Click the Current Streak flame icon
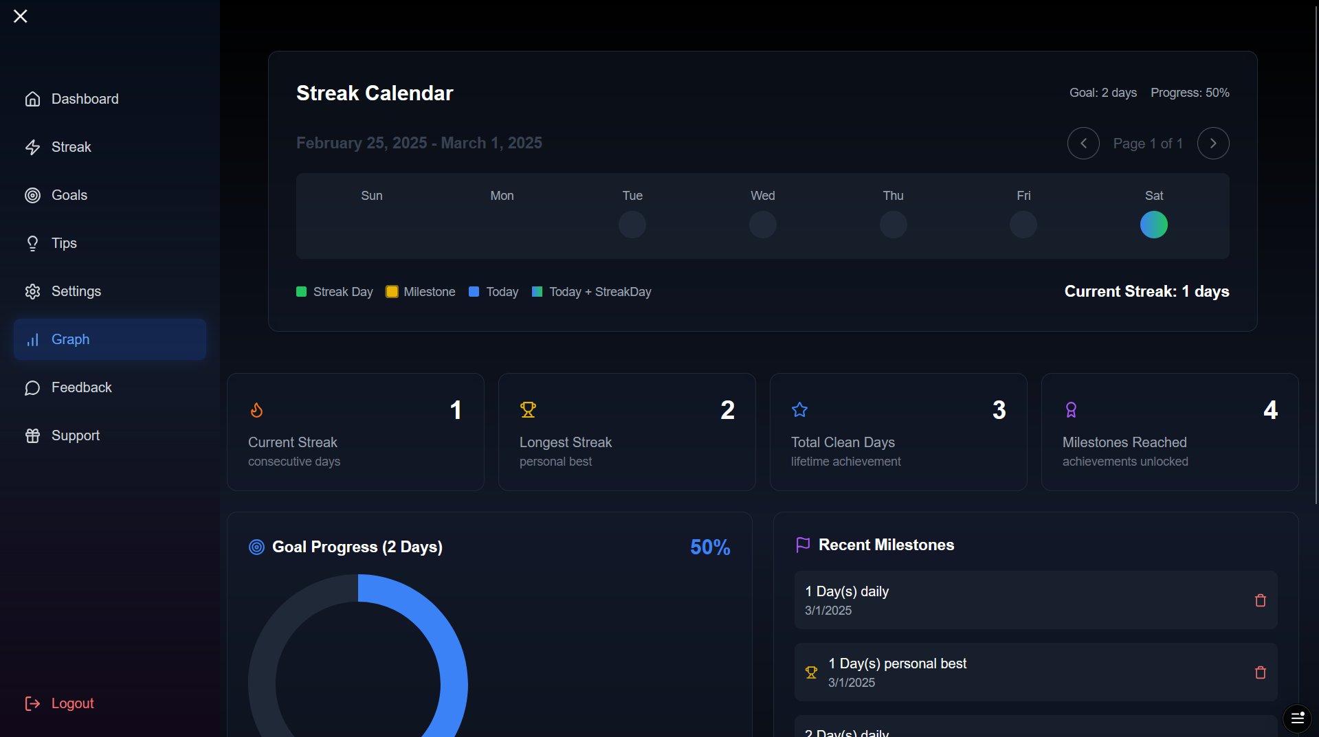The height and width of the screenshot is (737, 1319). coord(256,410)
